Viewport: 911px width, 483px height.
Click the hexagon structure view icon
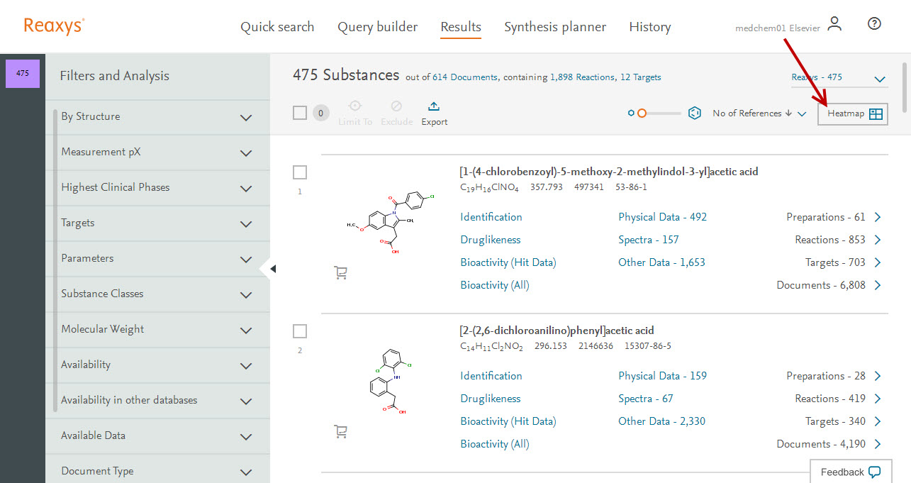tap(695, 113)
